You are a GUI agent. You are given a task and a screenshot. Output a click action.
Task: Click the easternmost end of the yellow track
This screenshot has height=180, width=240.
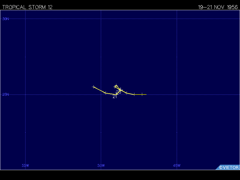146,94
